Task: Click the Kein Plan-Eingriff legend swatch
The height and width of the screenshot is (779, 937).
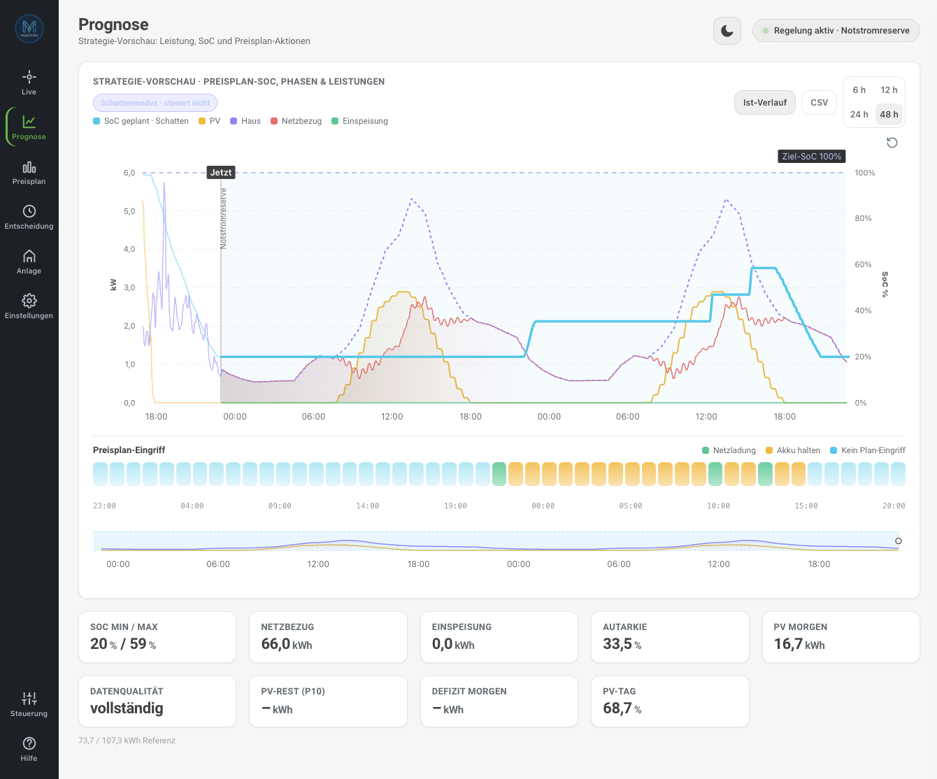Action: [834, 450]
